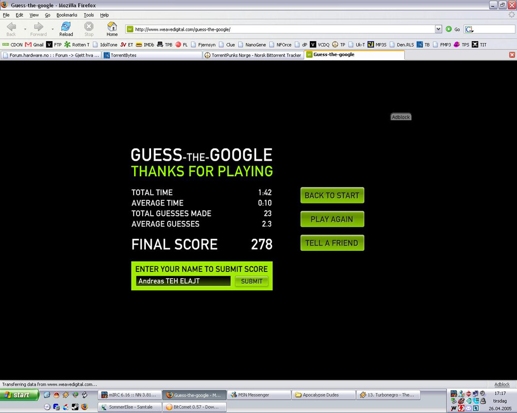517x413 pixels.
Task: Open the File menu
Action: click(x=6, y=15)
